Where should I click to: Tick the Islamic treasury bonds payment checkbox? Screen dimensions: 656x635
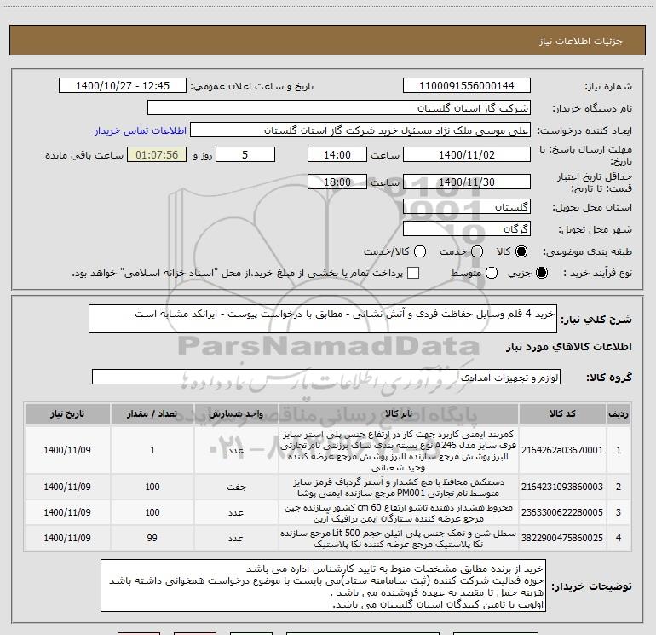pyautogui.click(x=413, y=273)
